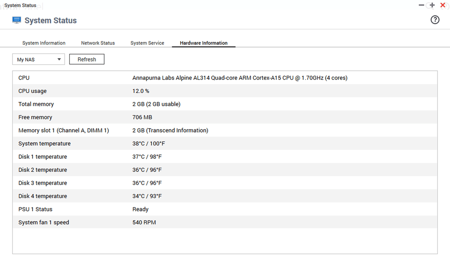Screen dimensions: 450x262
Task: Select the Memory slot 1 row
Action: 224,130
